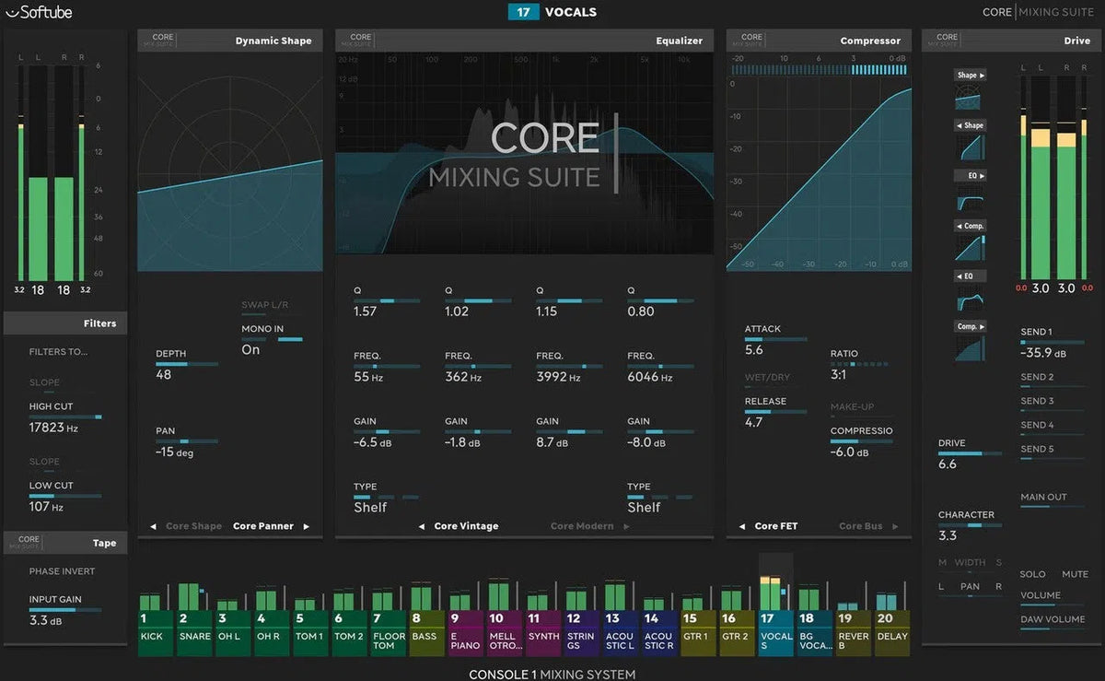Screen dimensions: 1105x681
Task: Click the CORE badge on the Compressor panel
Action: tap(749, 40)
